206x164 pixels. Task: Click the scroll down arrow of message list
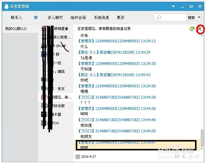[x=202, y=149]
